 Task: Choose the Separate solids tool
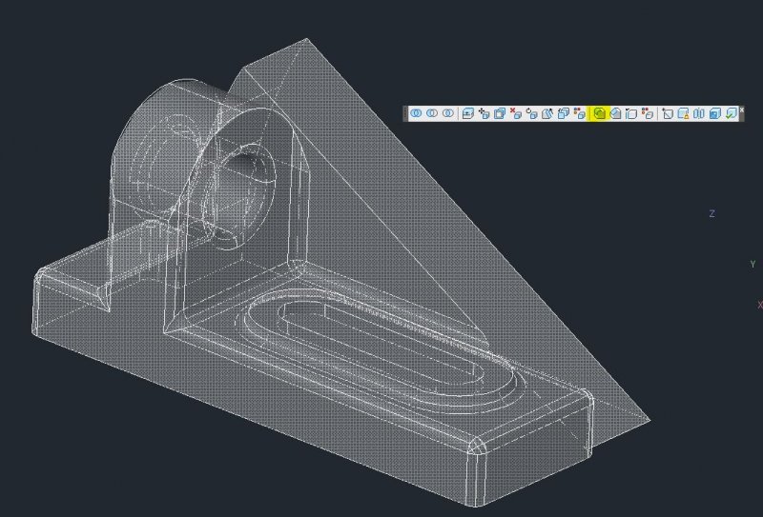pyautogui.click(x=699, y=113)
